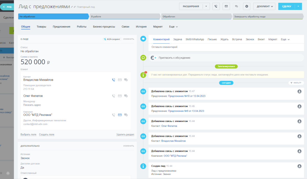Open chat with Олег Филатов via chat icon

click(x=126, y=96)
